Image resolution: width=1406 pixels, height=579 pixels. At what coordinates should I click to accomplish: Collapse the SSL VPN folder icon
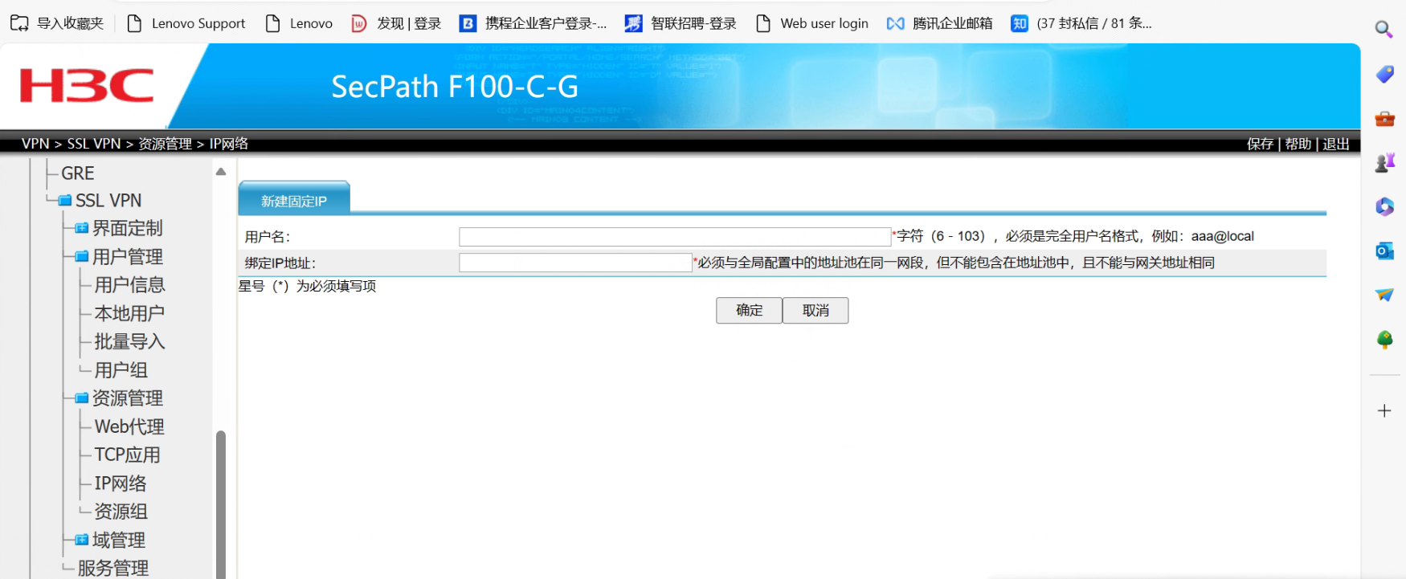pyautogui.click(x=65, y=201)
